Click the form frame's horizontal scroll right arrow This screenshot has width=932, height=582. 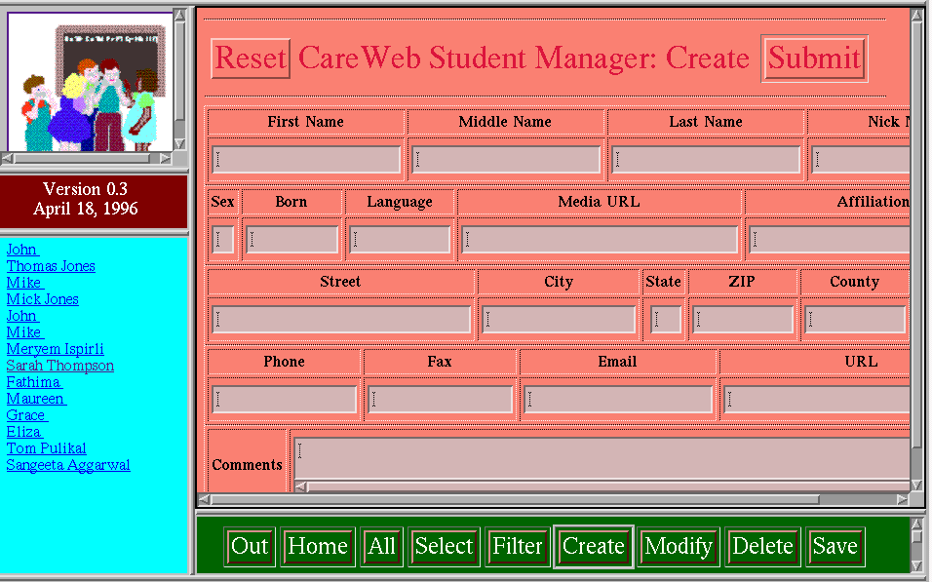point(903,499)
